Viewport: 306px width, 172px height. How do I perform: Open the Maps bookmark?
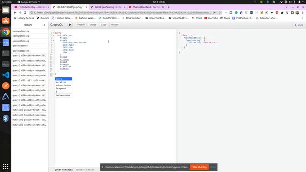[225, 18]
